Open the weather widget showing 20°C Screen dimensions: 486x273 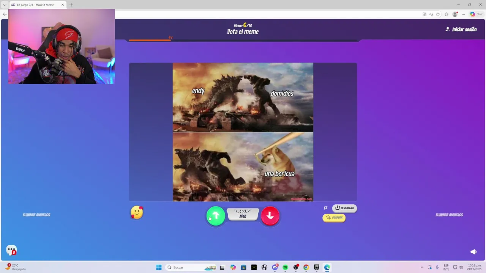point(16,267)
